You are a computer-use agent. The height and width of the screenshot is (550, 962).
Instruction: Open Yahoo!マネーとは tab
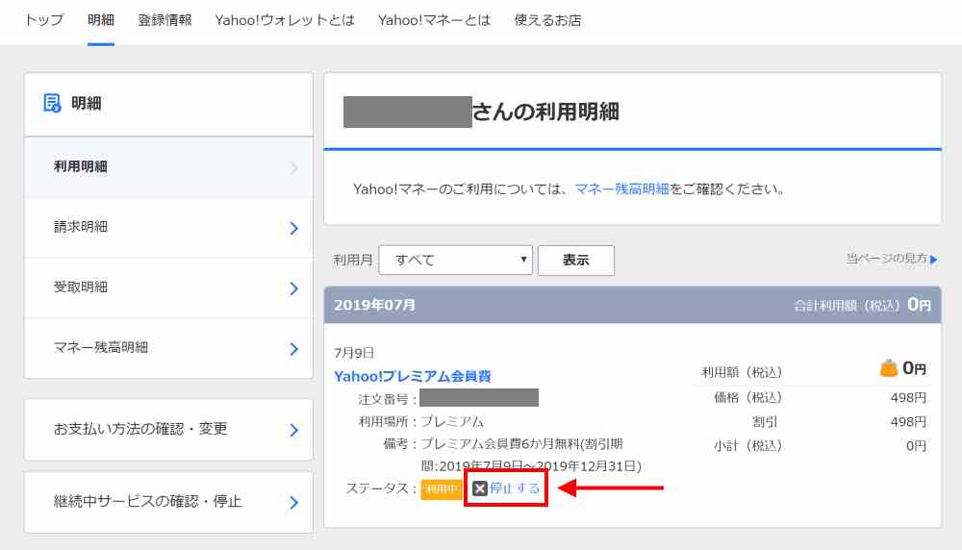[x=435, y=20]
